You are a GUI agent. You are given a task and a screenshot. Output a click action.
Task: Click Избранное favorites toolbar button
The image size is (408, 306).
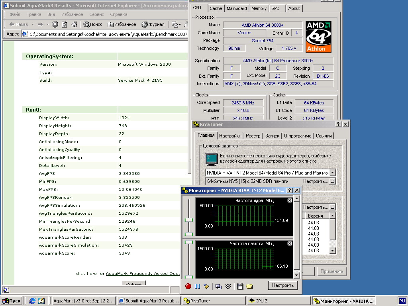click(122, 24)
